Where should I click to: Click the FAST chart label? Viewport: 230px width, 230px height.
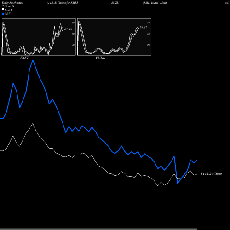point(24,58)
